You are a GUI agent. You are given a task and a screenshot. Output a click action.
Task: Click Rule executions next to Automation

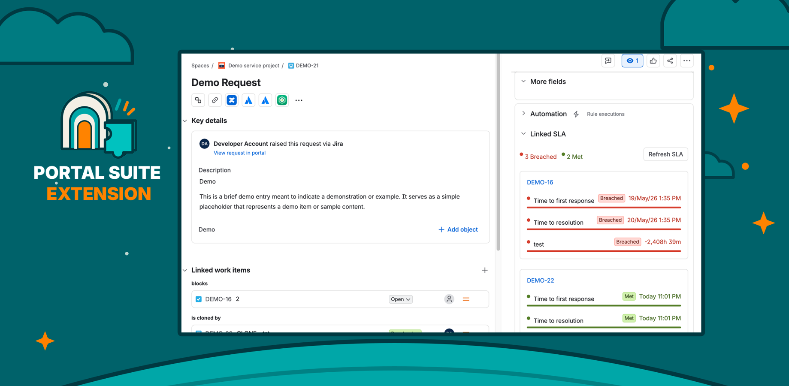605,114
